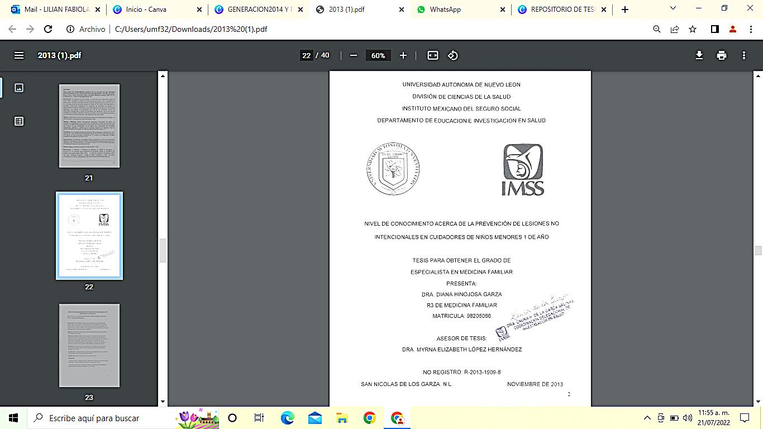
Task: Close the 2013 (1).pdf tab
Action: 402,9
